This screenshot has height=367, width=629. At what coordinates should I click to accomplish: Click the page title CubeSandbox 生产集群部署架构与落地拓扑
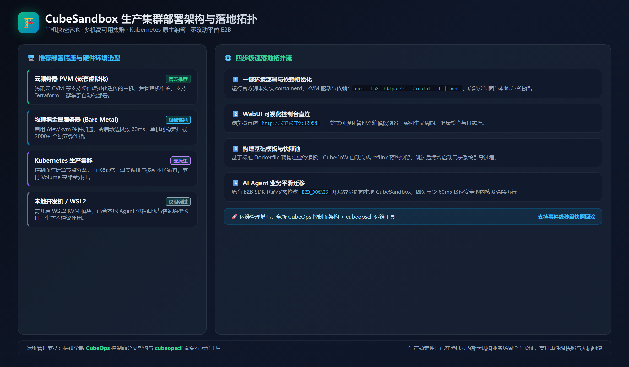[151, 19]
